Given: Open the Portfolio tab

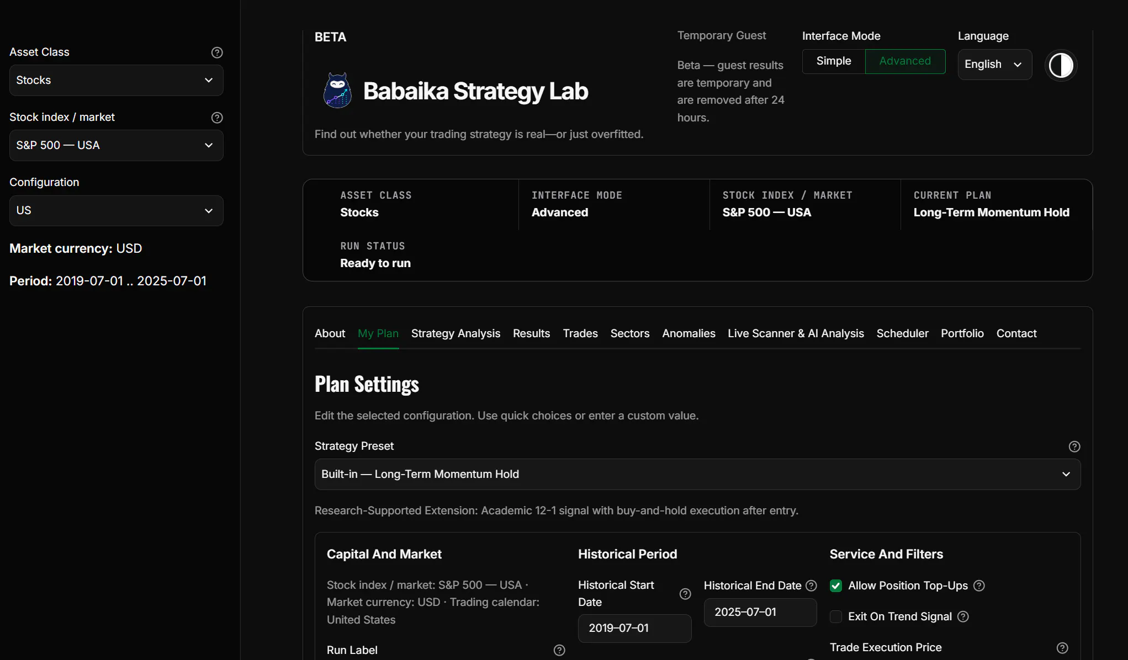Looking at the screenshot, I should [962, 333].
